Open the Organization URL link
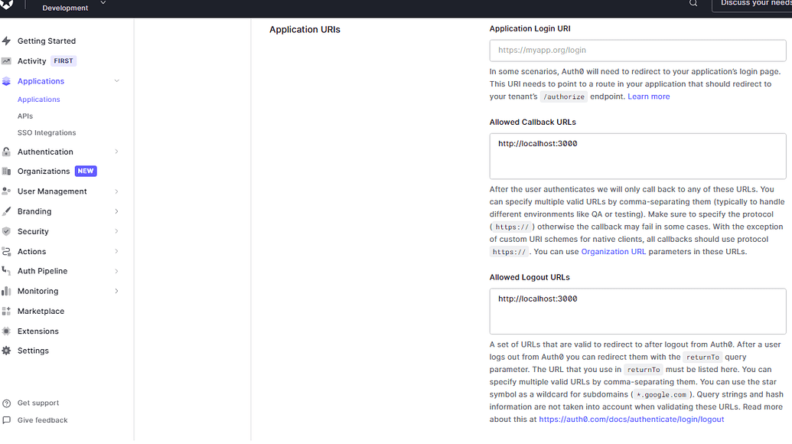The width and height of the screenshot is (792, 444). click(613, 252)
